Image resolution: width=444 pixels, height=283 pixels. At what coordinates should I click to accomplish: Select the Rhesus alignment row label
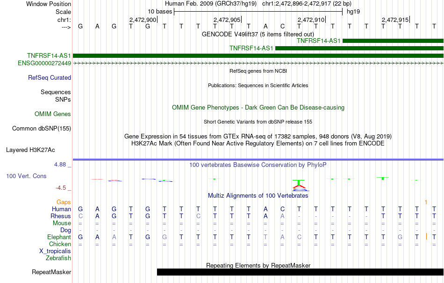(61, 216)
